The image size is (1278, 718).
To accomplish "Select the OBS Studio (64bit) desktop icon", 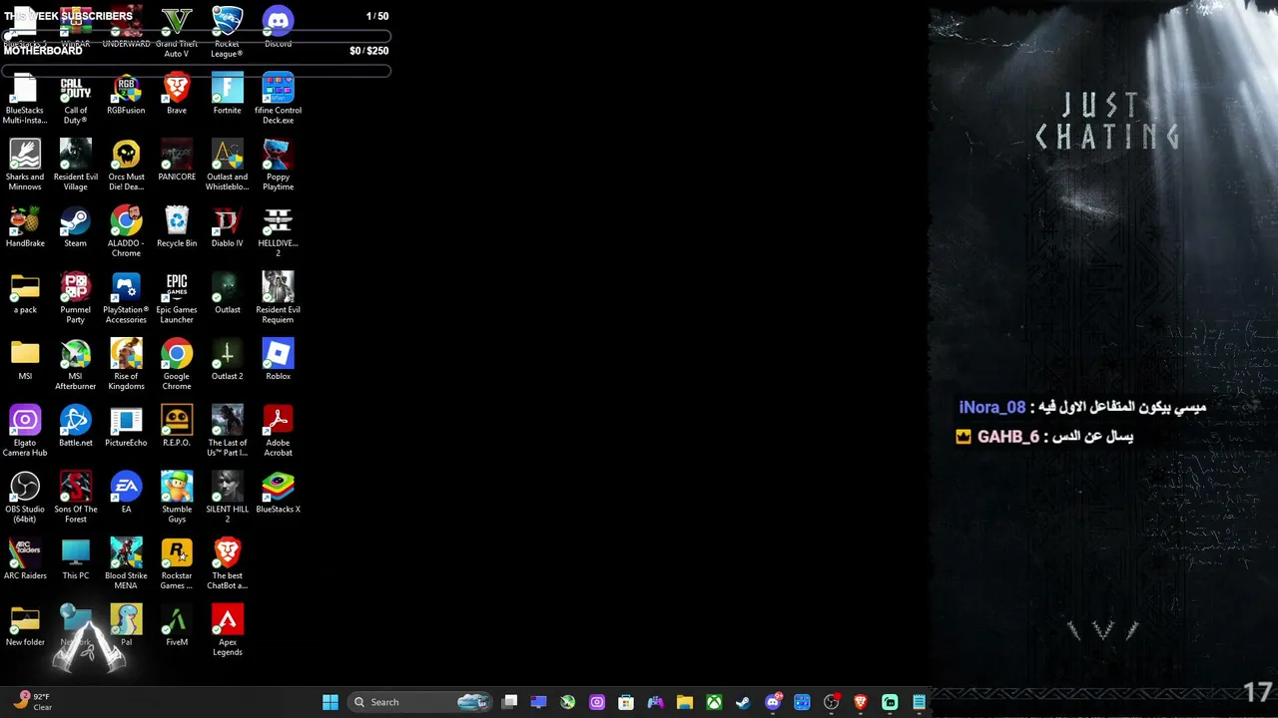I will tap(25, 498).
